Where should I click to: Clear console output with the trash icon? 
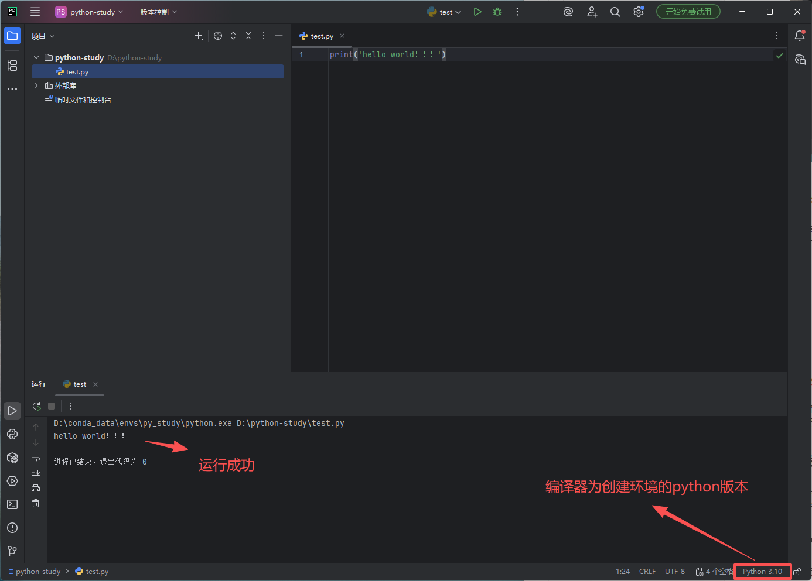36,503
